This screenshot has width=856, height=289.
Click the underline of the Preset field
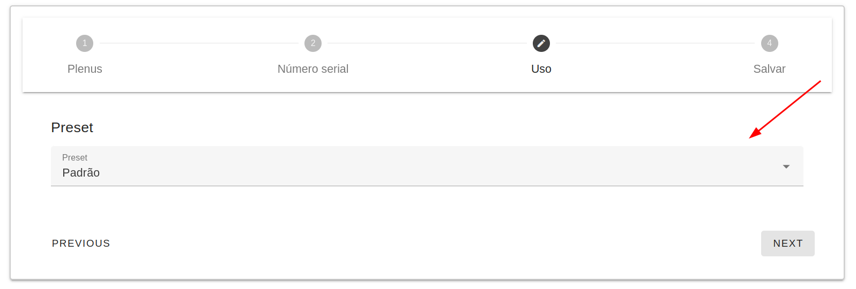[427, 186]
